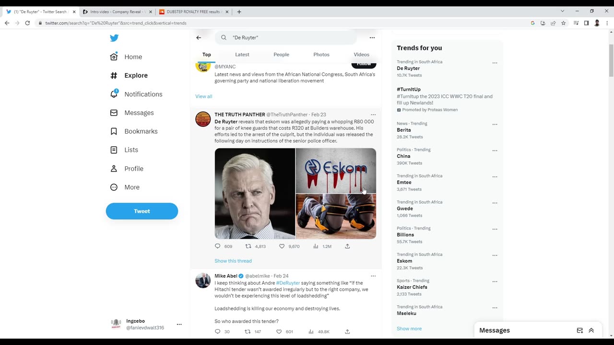
Task: Click the blue Tweet button
Action: click(142, 211)
